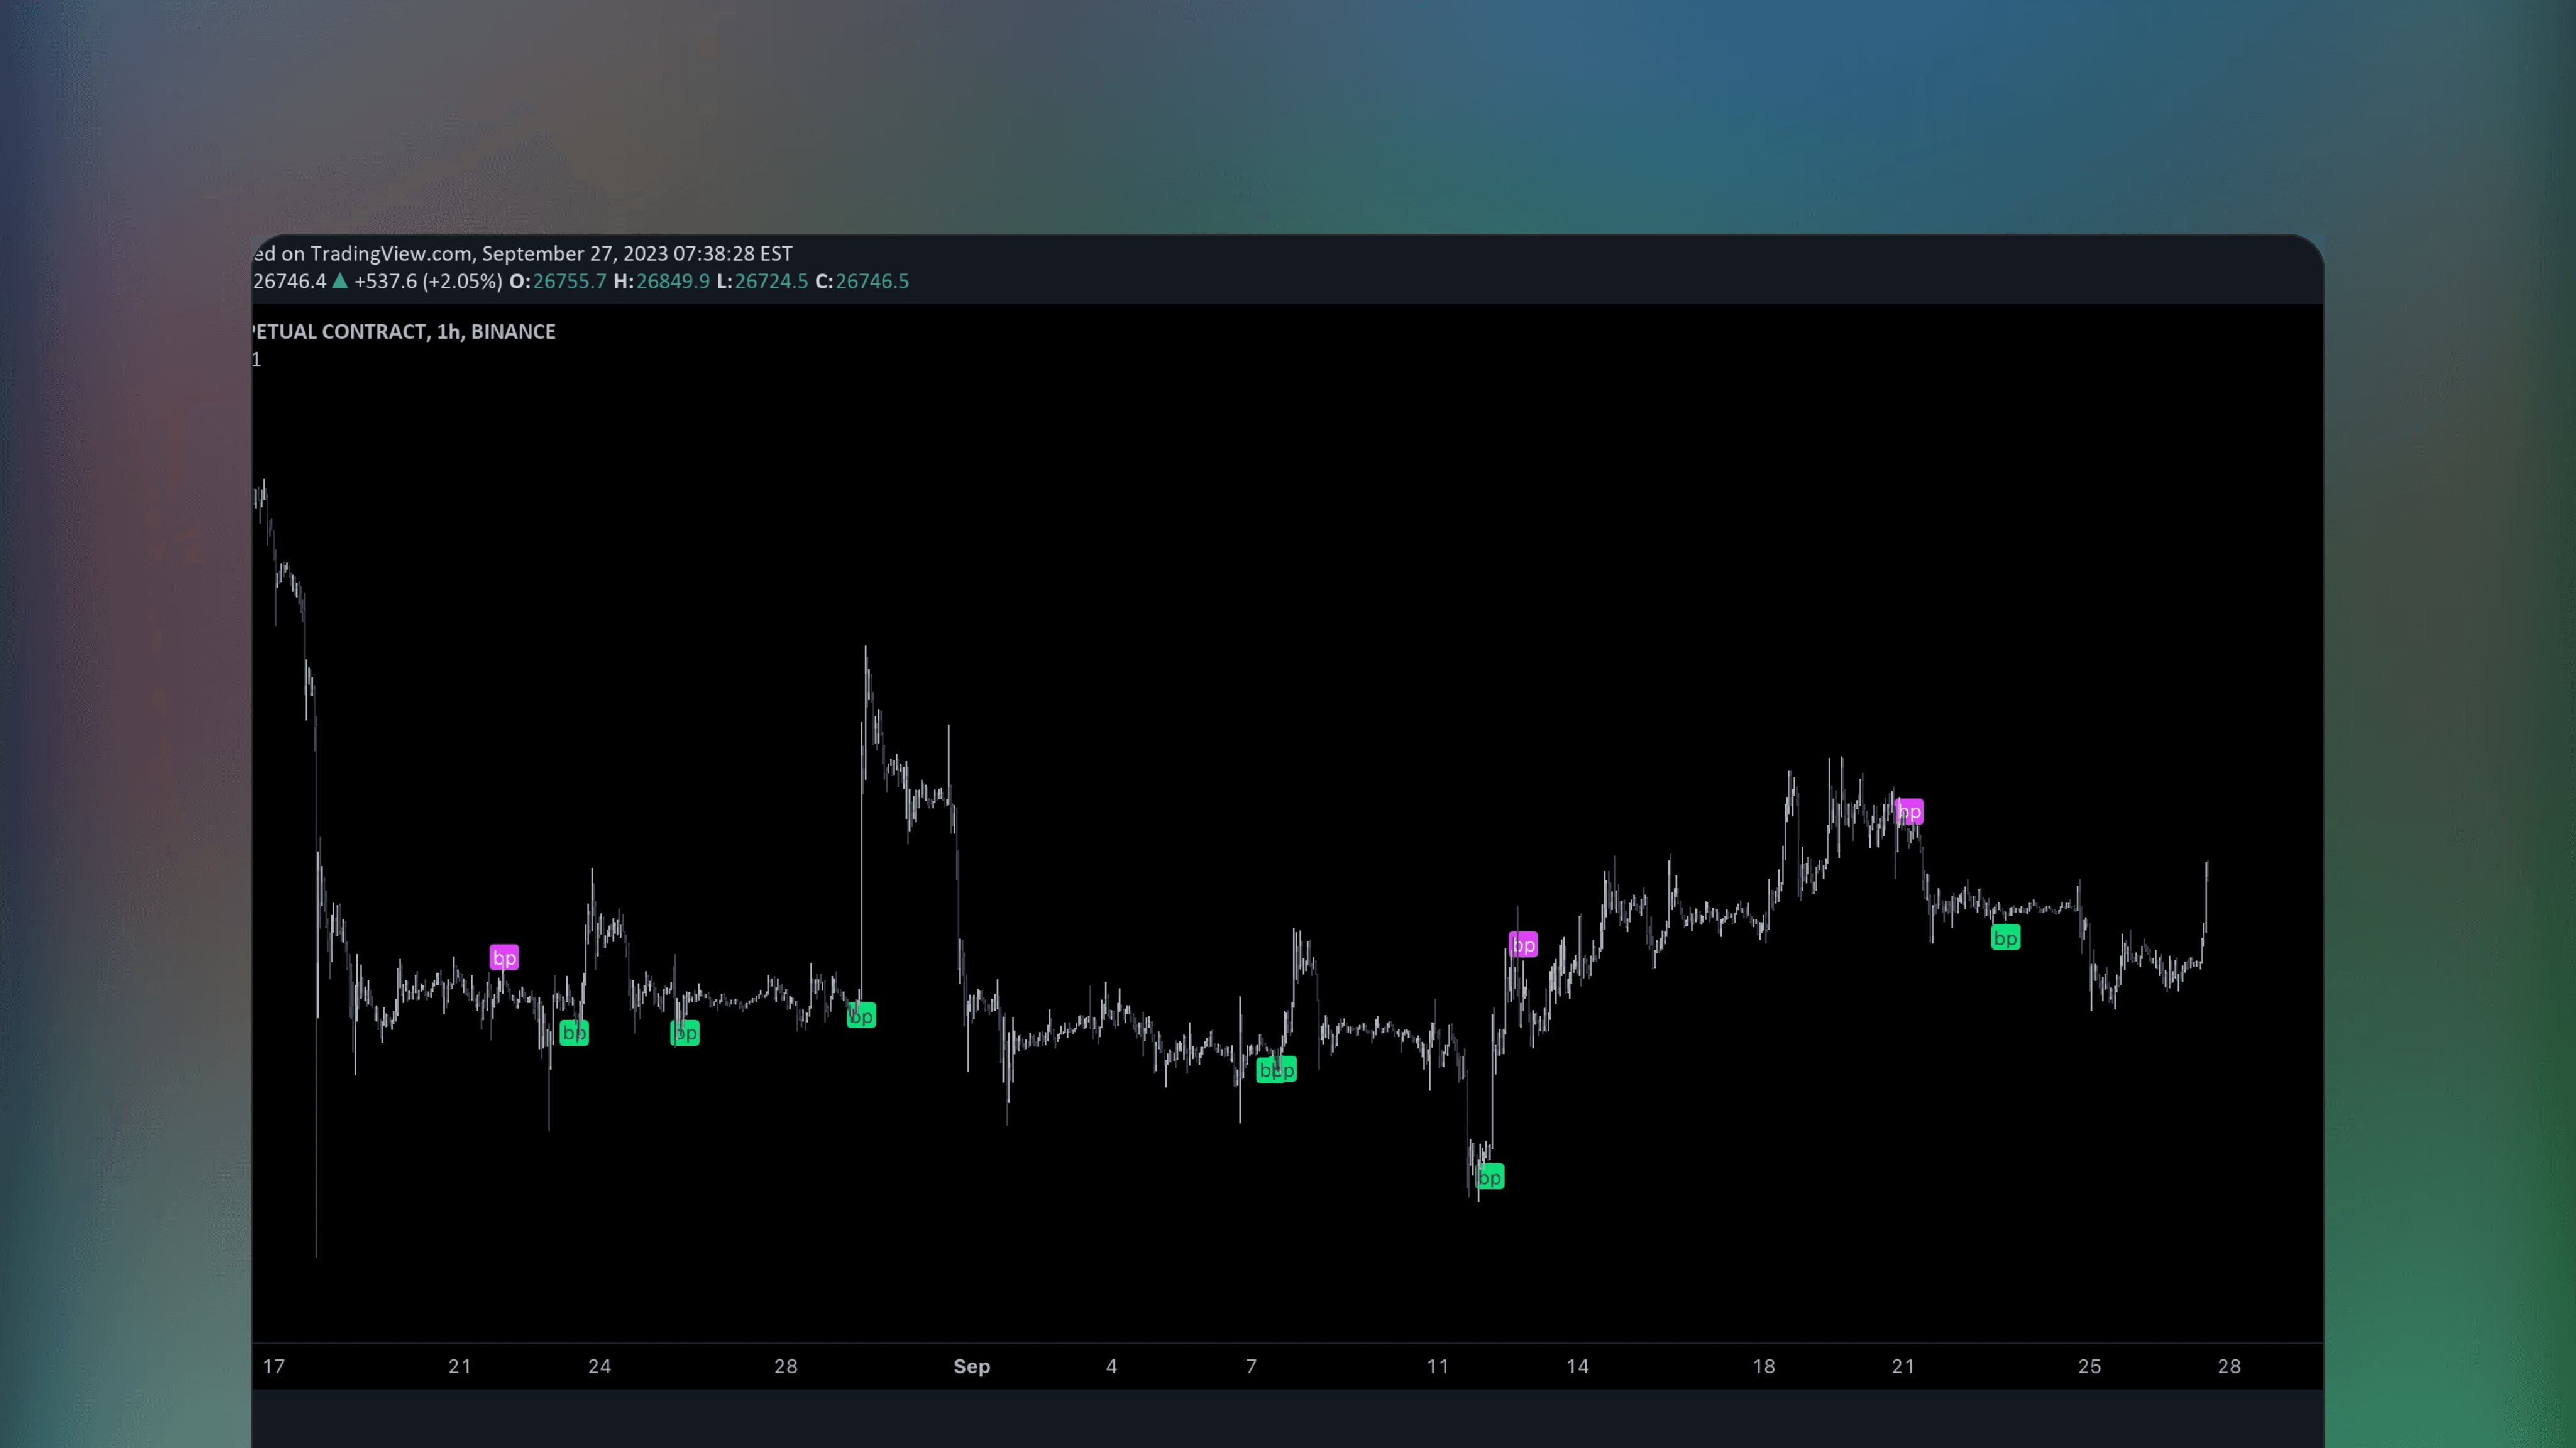This screenshot has width=2576, height=1448.
Task: Click the green bp marker near September 24
Action: 2006,937
